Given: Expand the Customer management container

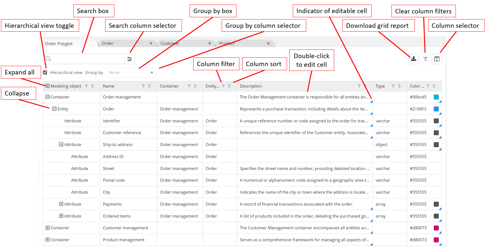Looking at the screenshot, I should pos(47,228).
